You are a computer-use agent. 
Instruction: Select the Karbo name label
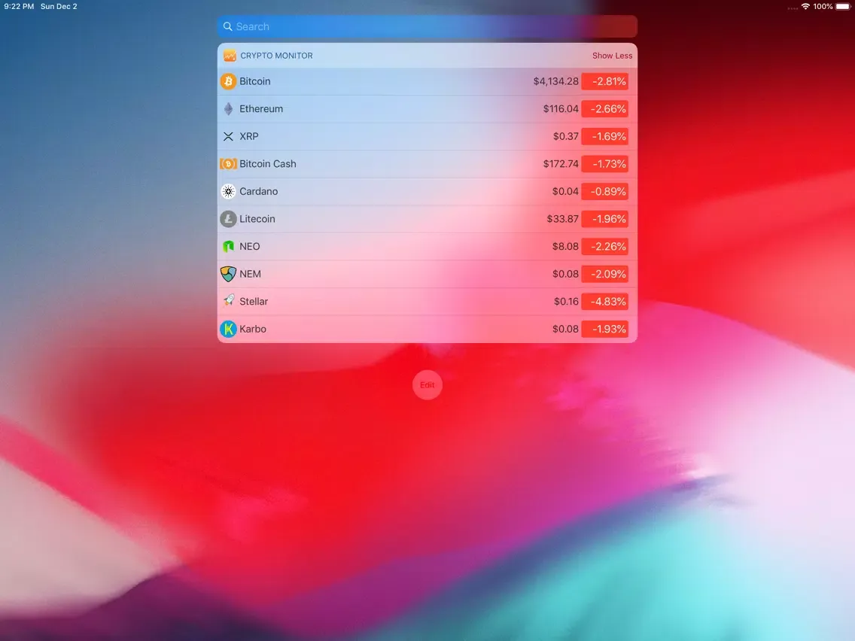click(x=252, y=330)
